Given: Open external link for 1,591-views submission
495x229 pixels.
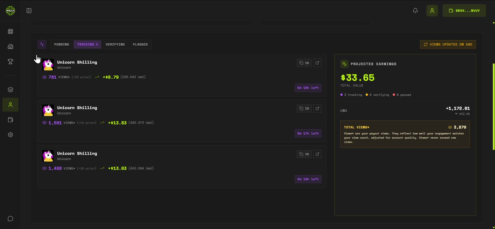Looking at the screenshot, I should point(317,109).
